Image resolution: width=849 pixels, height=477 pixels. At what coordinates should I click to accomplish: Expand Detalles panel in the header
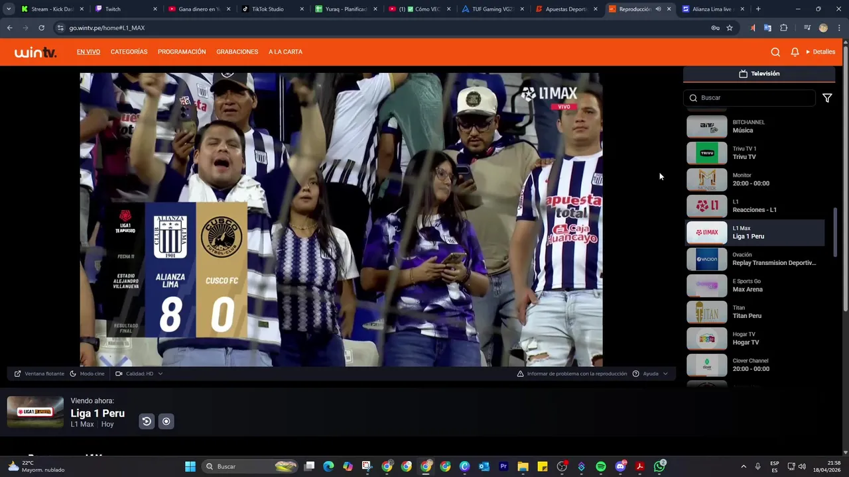click(820, 52)
